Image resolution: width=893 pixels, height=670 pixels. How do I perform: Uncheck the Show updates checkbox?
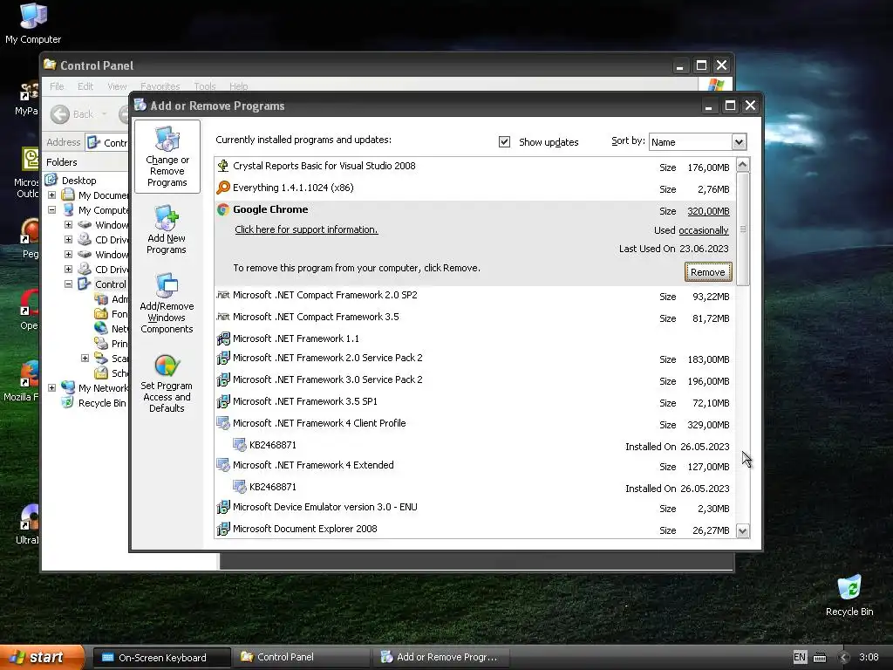[504, 141]
